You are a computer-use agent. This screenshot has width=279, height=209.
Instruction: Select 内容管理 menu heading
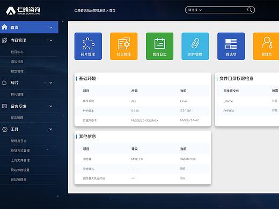click(x=18, y=40)
